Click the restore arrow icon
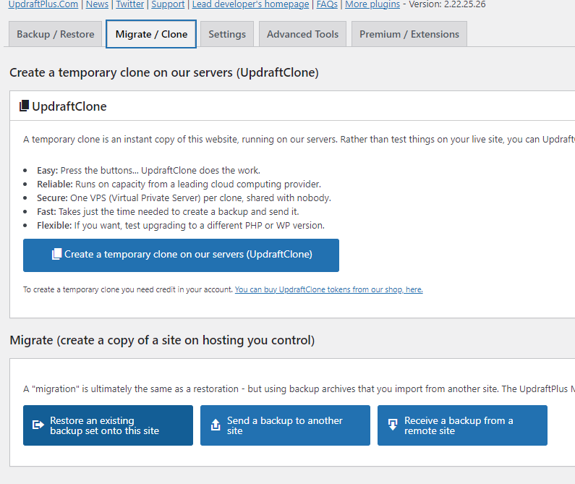This screenshot has height=484, width=575. (x=38, y=425)
